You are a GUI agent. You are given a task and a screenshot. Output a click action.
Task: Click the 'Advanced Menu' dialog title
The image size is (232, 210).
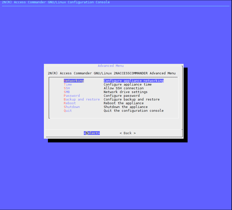tap(111, 66)
